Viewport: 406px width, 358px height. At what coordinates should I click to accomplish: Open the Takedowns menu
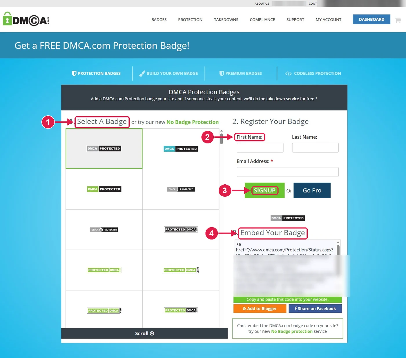click(226, 20)
